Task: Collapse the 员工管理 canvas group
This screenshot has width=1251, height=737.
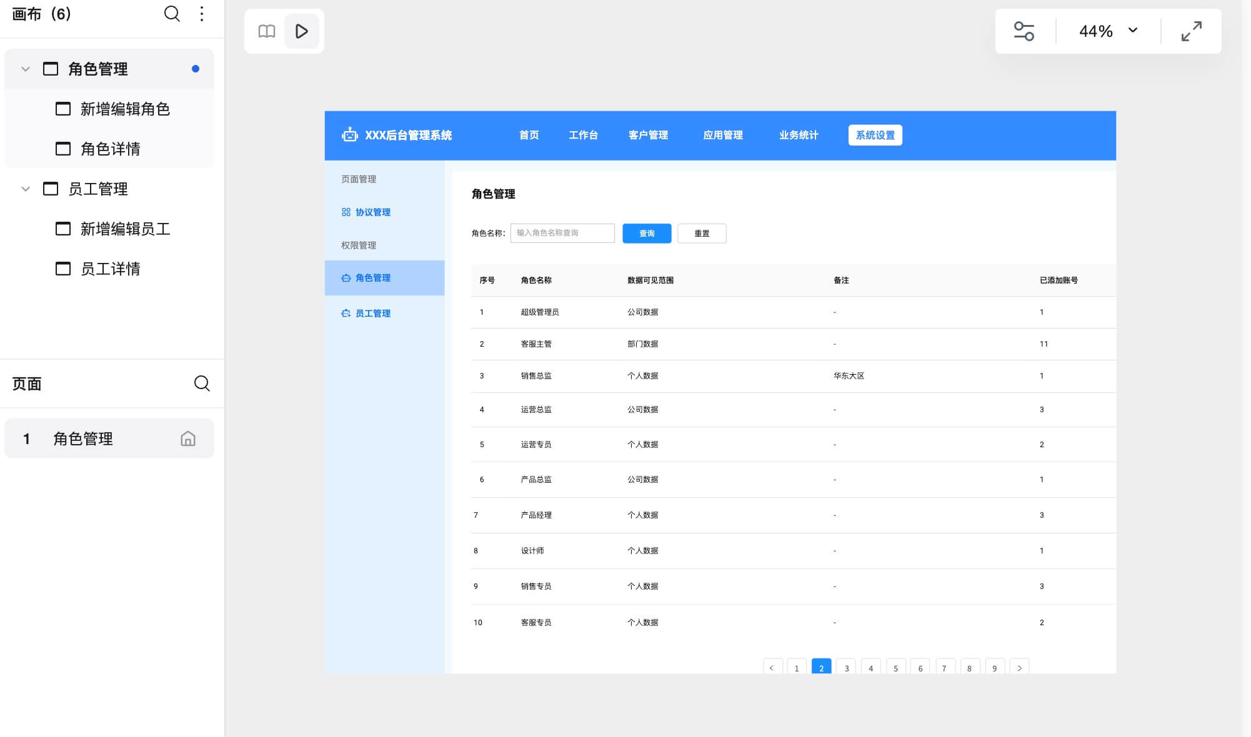Action: click(x=26, y=189)
